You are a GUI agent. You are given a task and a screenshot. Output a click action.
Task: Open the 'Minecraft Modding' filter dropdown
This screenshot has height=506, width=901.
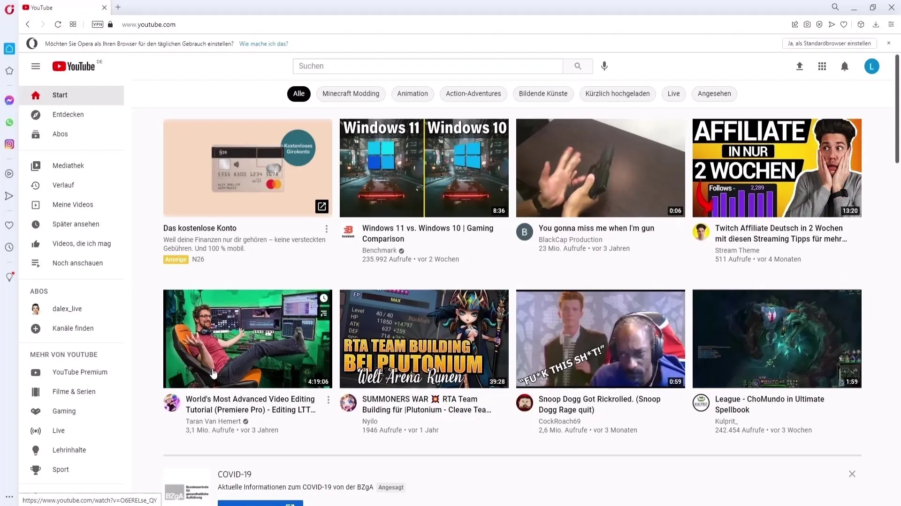pyautogui.click(x=350, y=93)
